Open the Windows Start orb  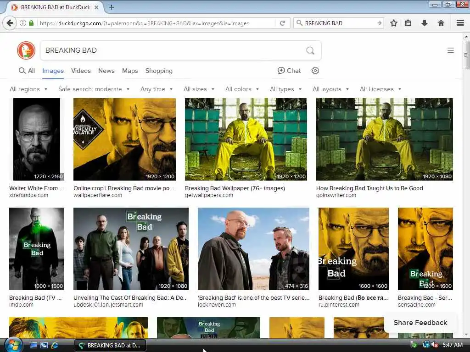click(13, 345)
